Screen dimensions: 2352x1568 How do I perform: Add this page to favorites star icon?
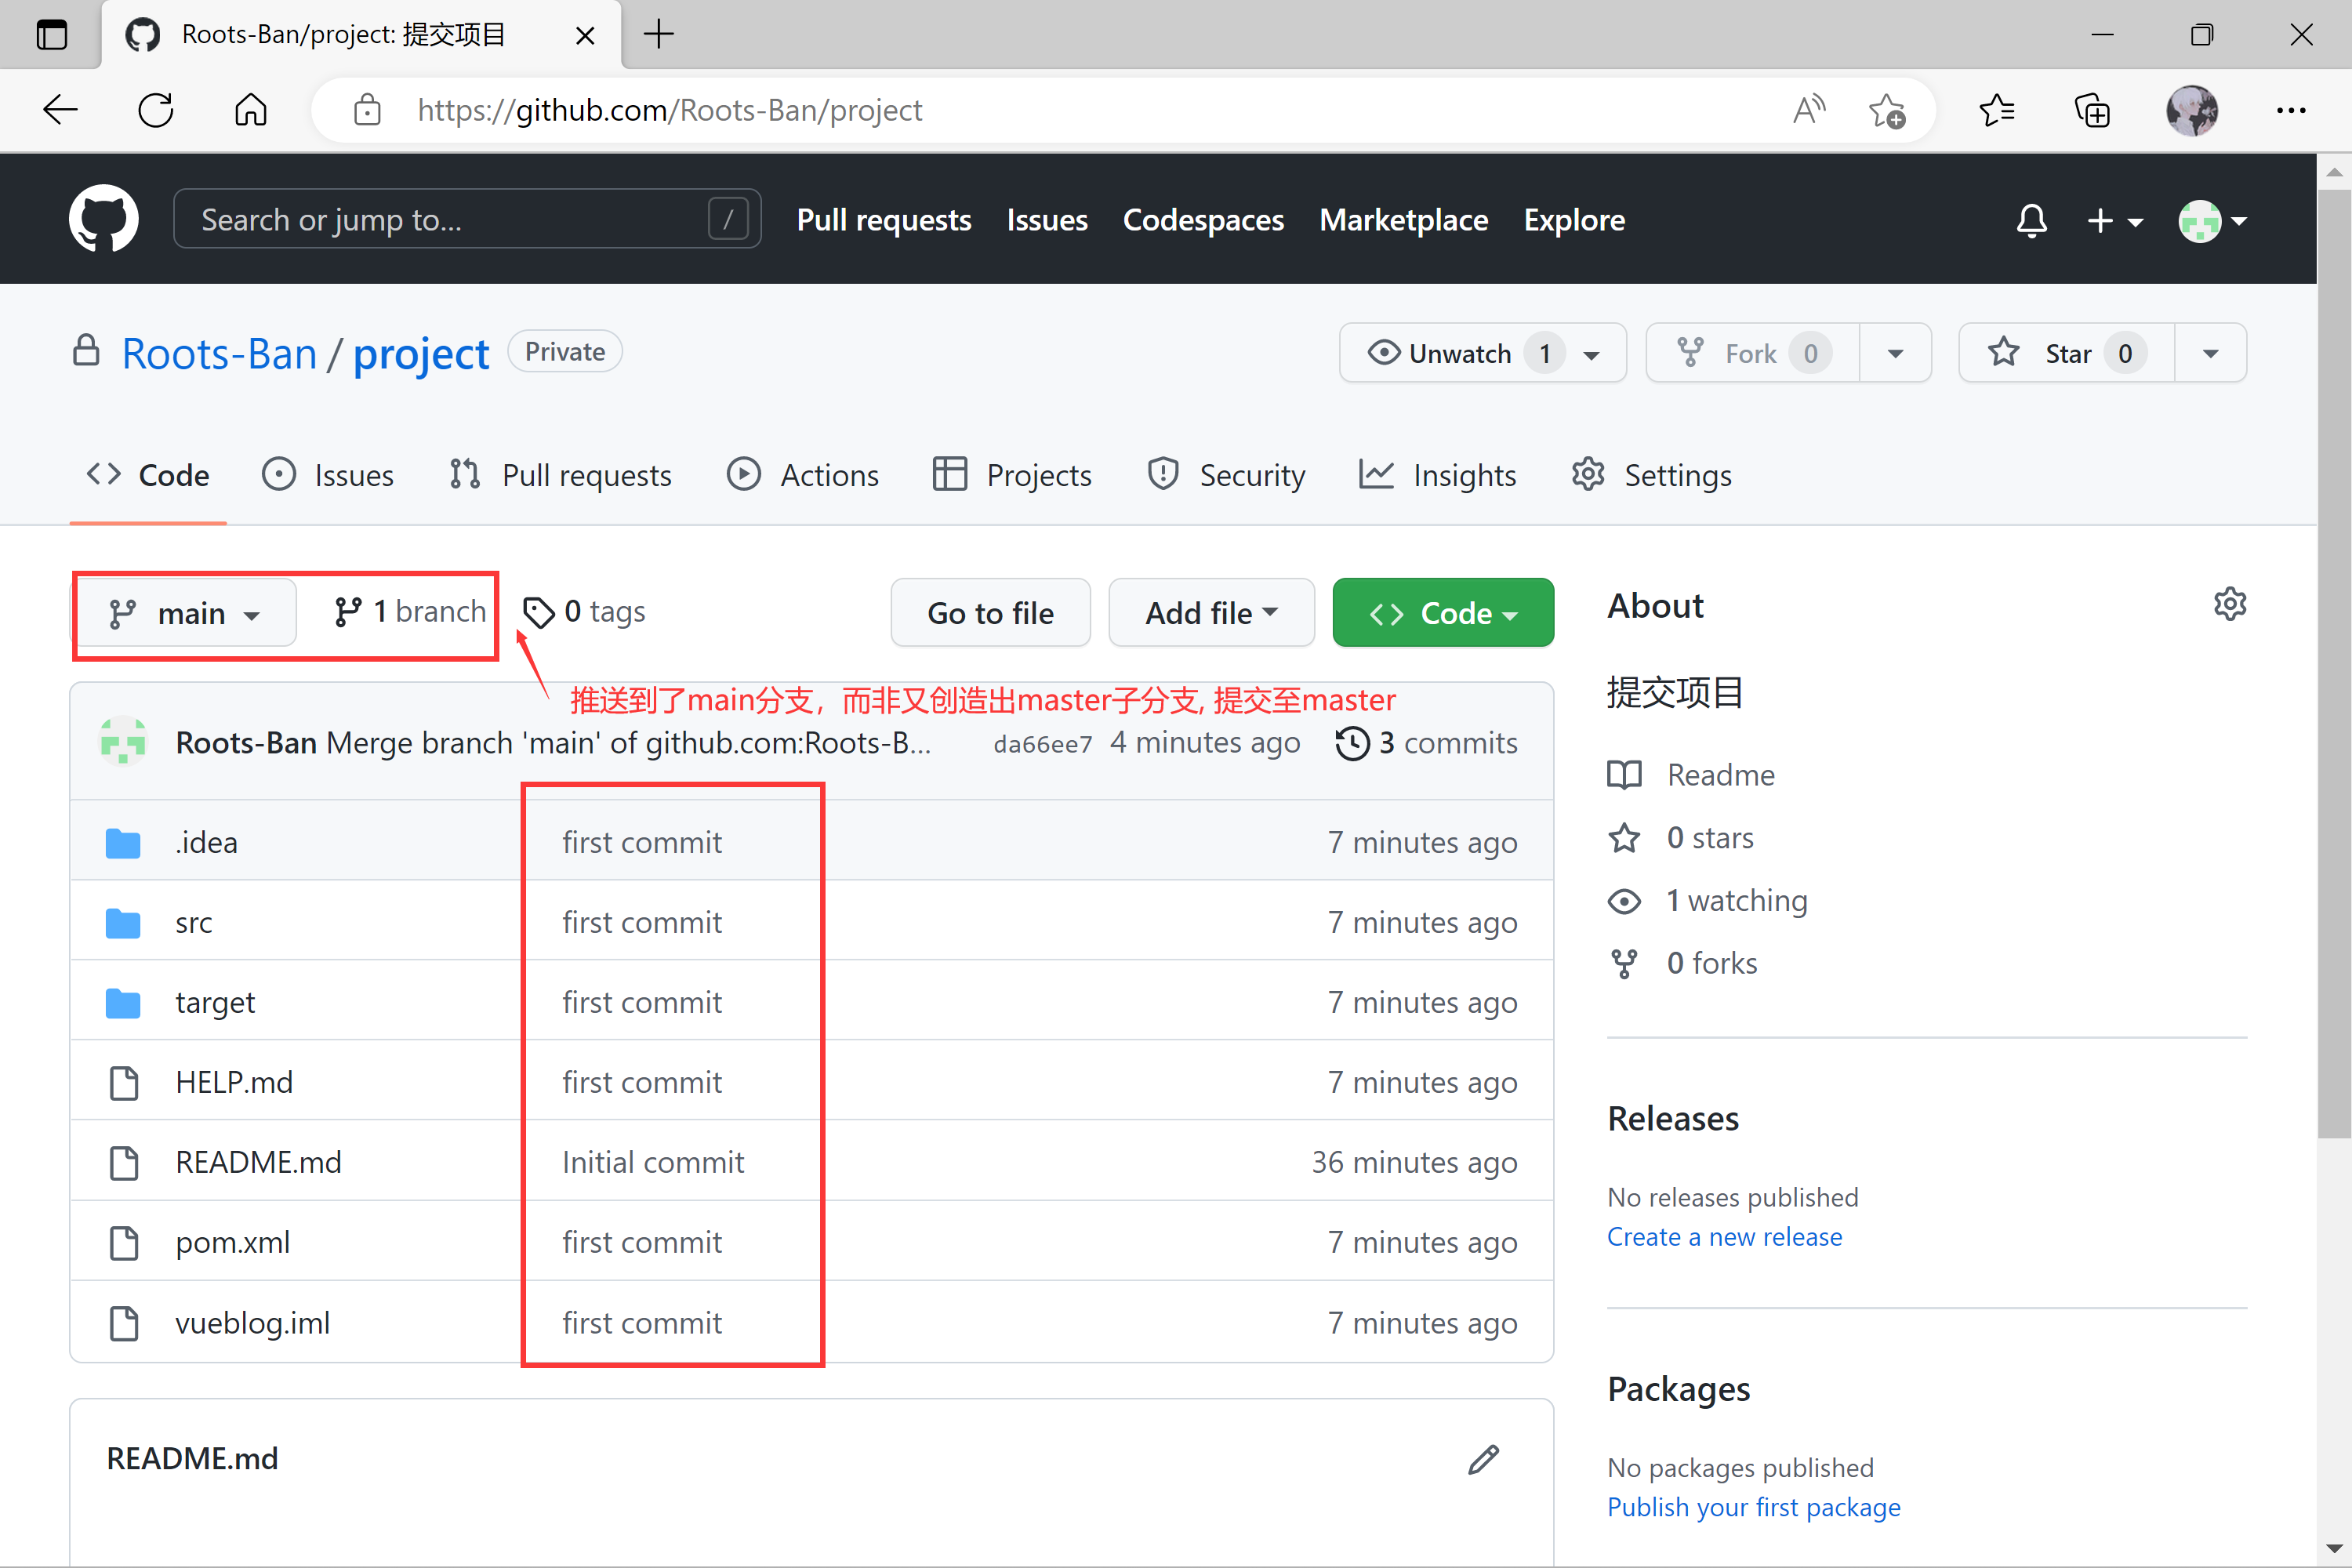point(1887,110)
